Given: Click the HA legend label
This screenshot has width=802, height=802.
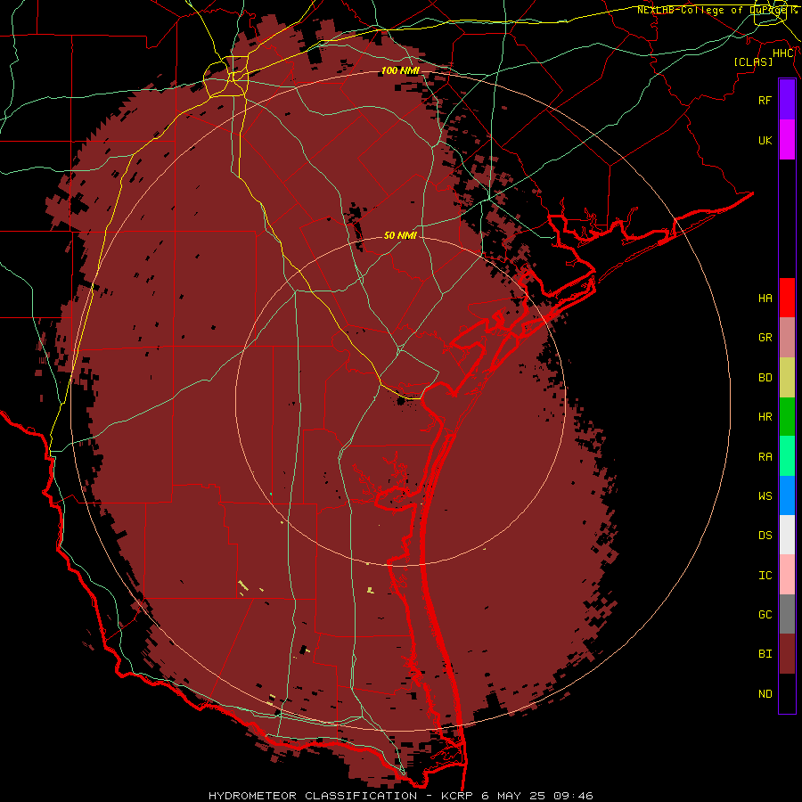Looking at the screenshot, I should point(765,299).
